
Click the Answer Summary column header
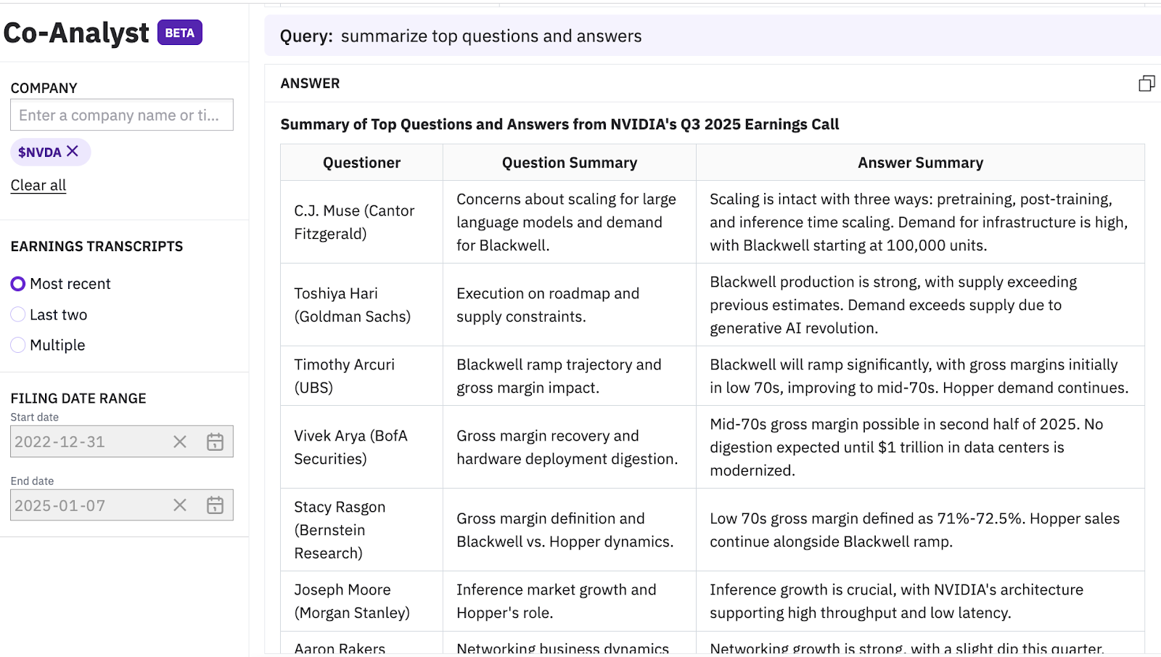click(x=920, y=163)
